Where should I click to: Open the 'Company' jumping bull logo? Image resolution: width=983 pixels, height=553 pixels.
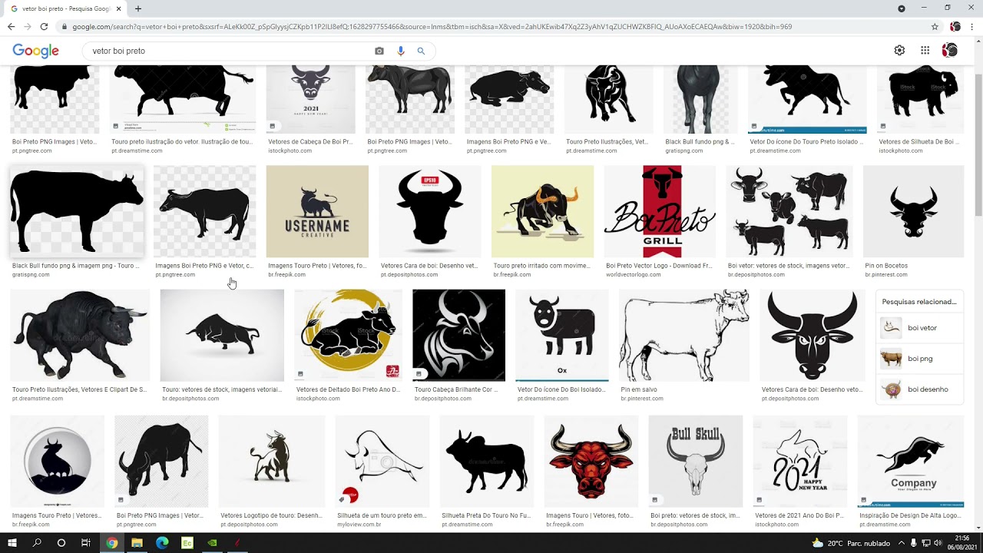(x=911, y=462)
